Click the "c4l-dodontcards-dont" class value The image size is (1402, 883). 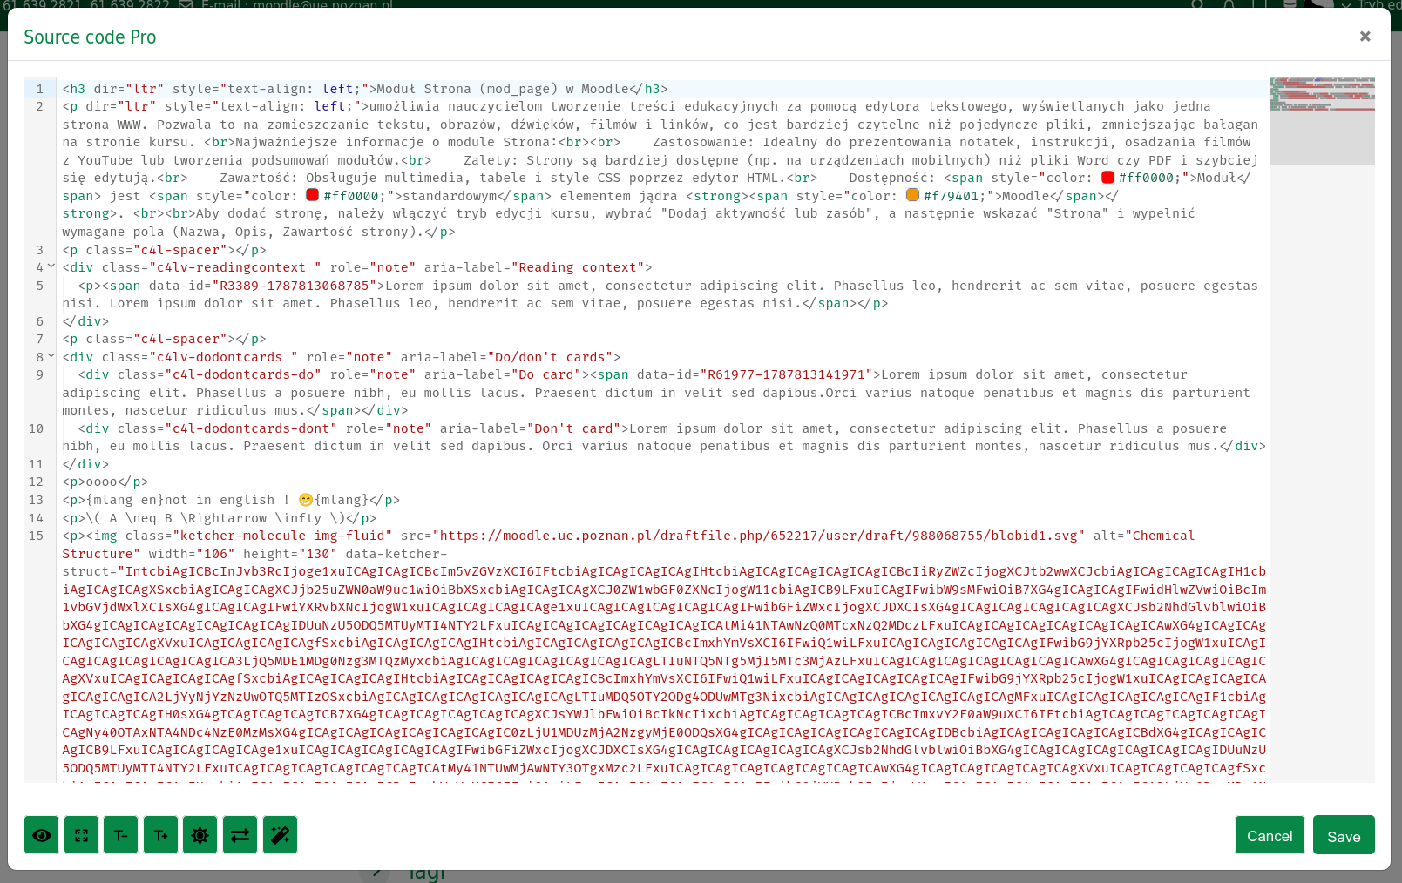pyautogui.click(x=251, y=428)
